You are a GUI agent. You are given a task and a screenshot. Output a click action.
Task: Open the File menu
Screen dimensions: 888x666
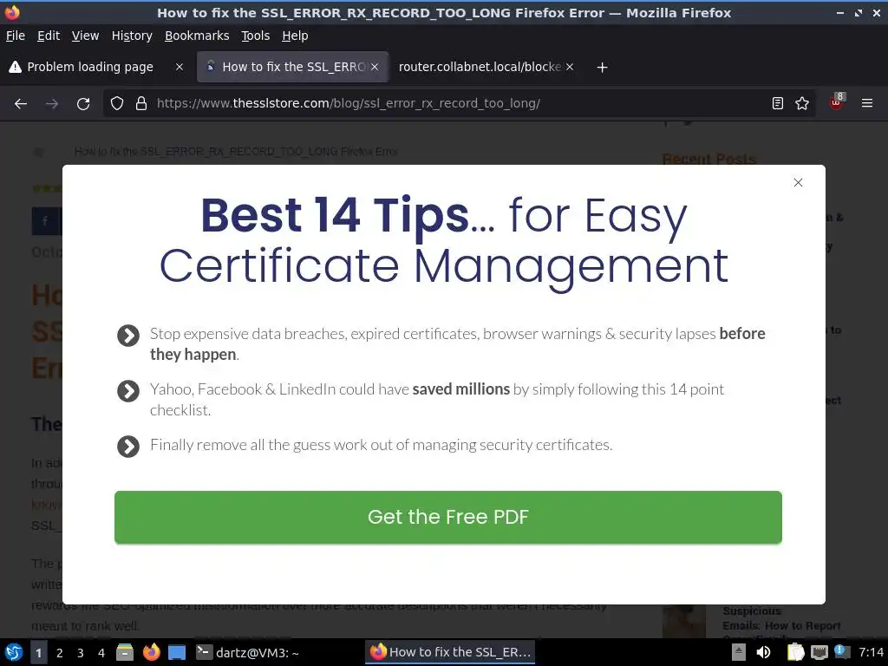[16, 36]
